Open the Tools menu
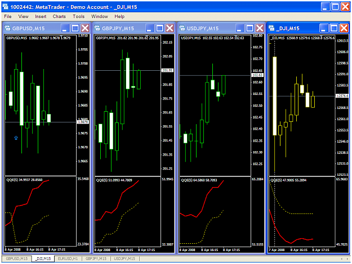The height and width of the screenshot is (264, 352). [x=79, y=16]
